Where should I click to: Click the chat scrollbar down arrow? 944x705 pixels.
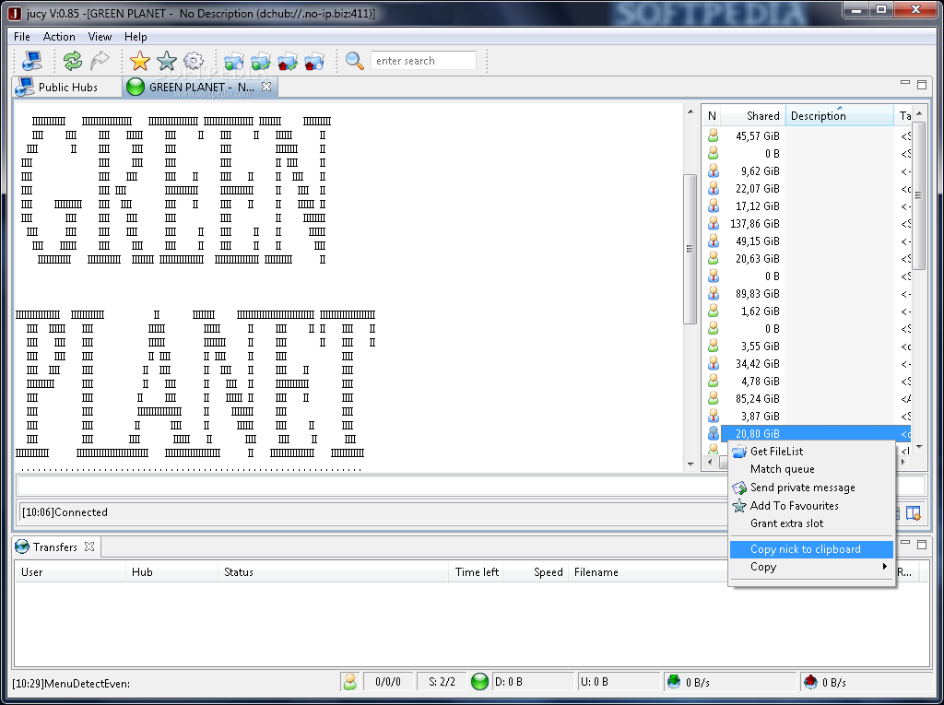(690, 464)
